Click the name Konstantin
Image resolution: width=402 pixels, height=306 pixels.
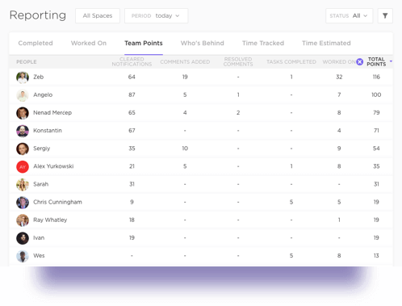pyautogui.click(x=48, y=131)
